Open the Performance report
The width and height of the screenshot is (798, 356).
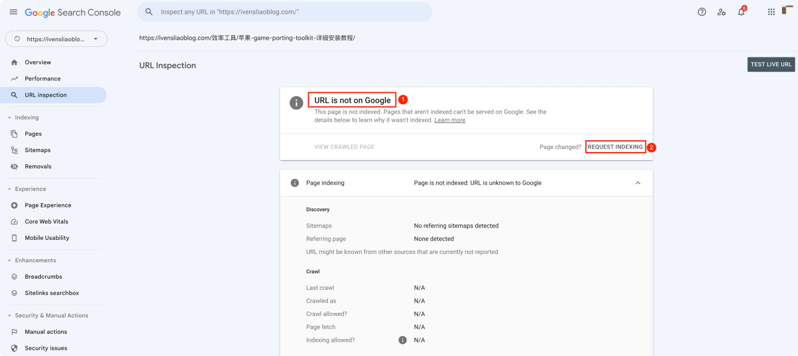(43, 78)
